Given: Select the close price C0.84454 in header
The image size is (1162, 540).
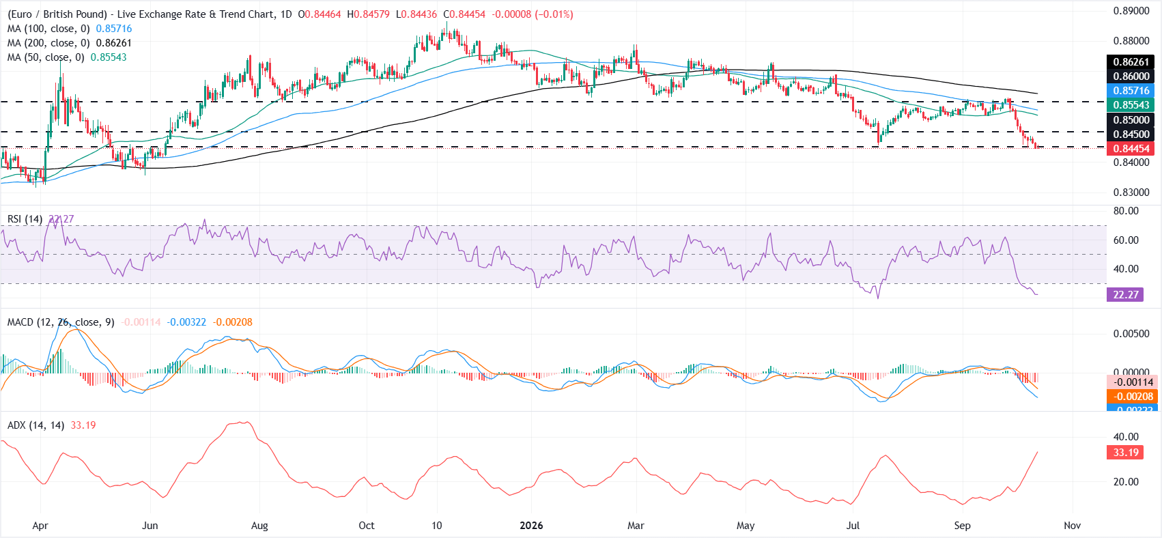Looking at the screenshot, I should pos(464,14).
